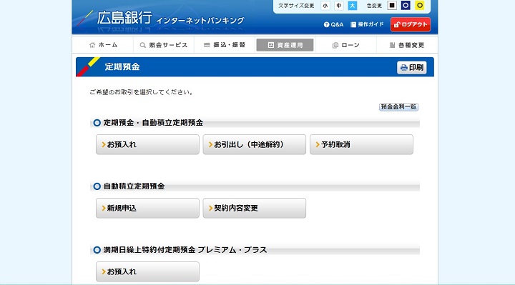Click the ご希望のお取引を選択してください text

(141, 92)
